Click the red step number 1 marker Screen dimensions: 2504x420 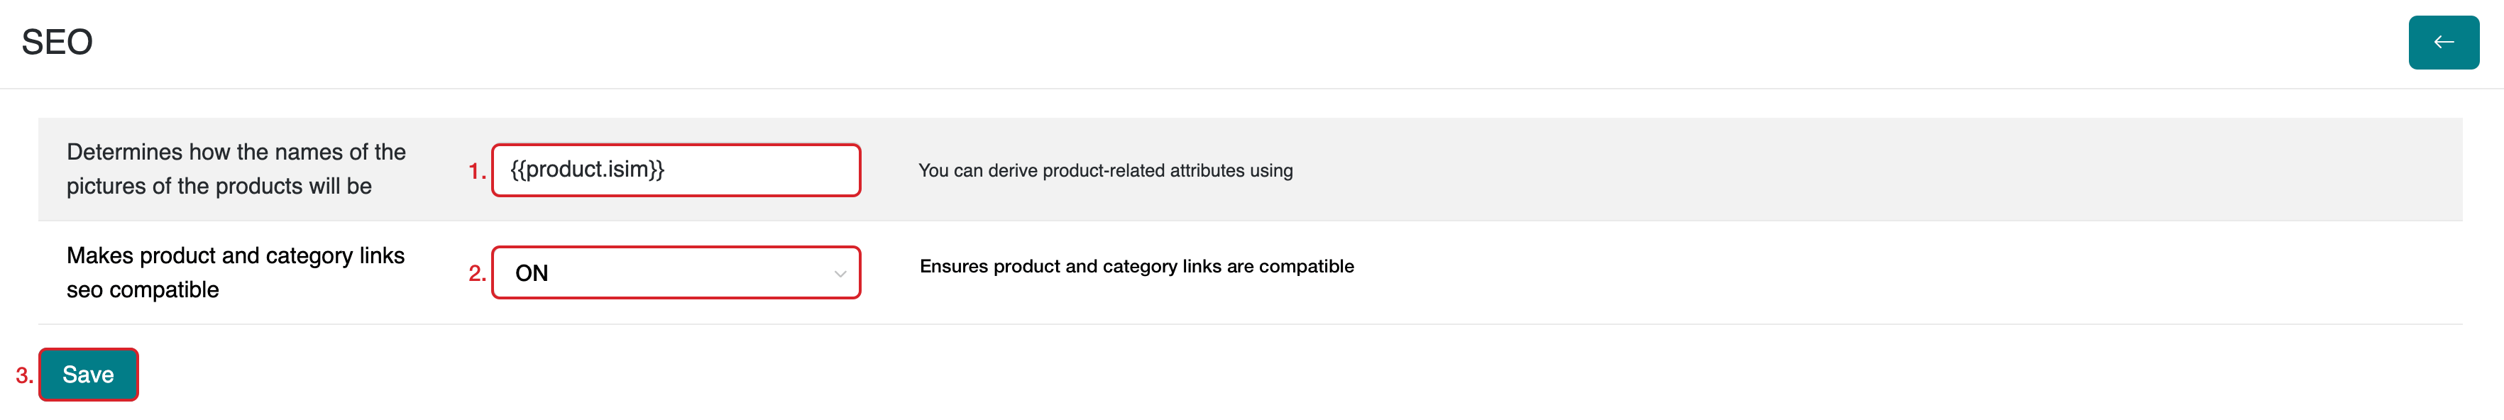pyautogui.click(x=476, y=172)
